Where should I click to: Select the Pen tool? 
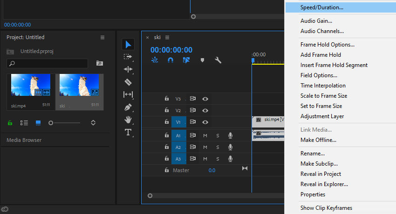128,107
